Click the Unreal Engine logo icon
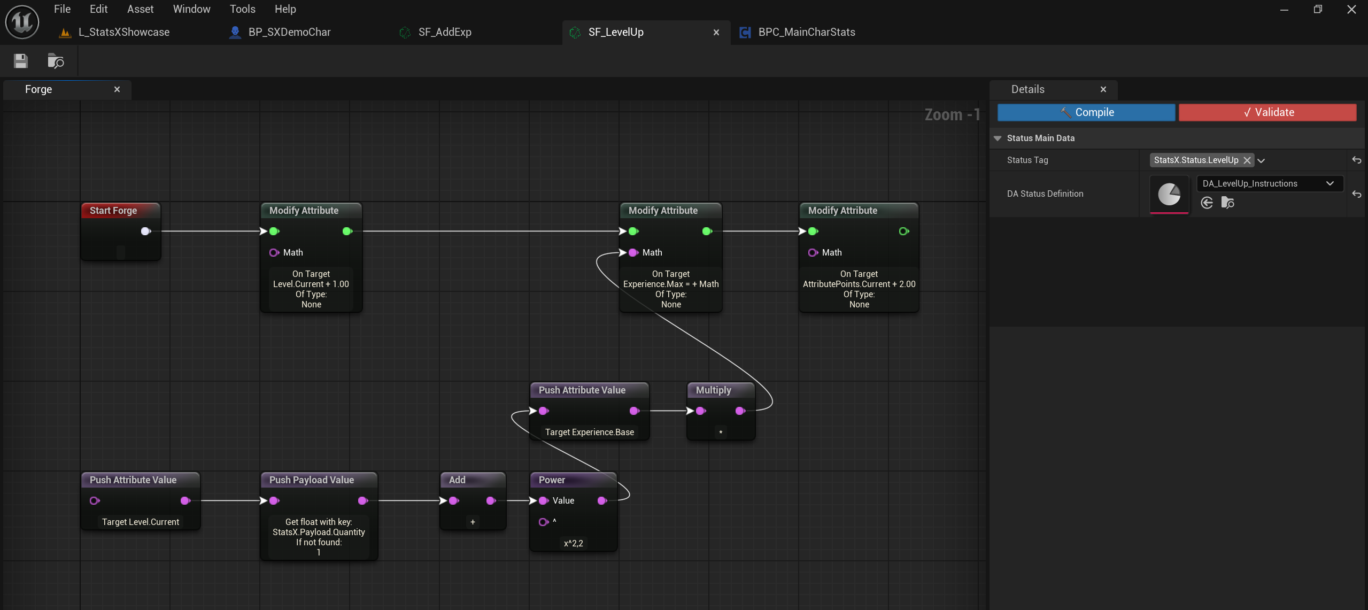 point(22,22)
